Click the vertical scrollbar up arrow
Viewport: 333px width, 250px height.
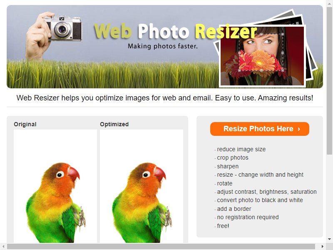click(329, 3)
